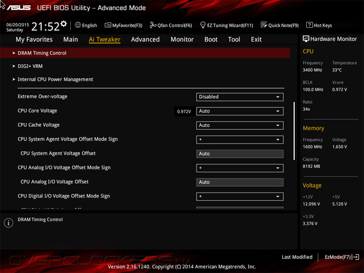The width and height of the screenshot is (364, 273).
Task: Open CPU Core Voltage dropdown
Action: 240,111
